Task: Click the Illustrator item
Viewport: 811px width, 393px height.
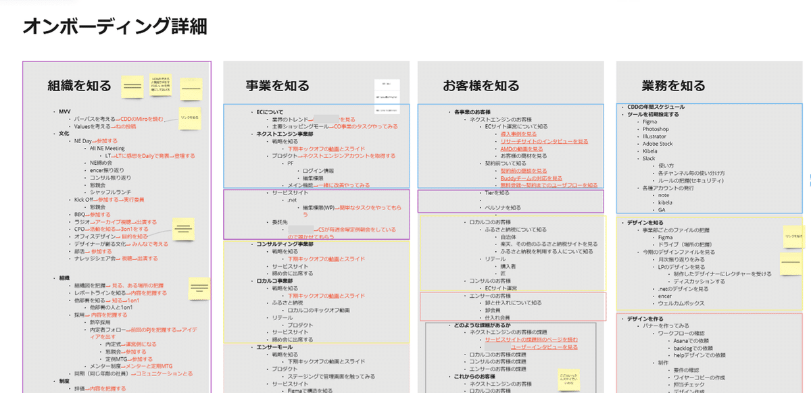Action: tap(655, 136)
